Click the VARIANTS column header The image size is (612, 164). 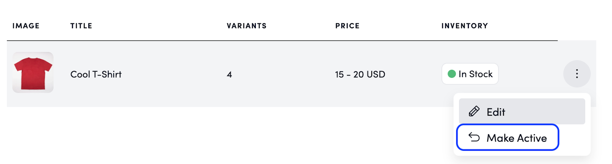coord(246,26)
